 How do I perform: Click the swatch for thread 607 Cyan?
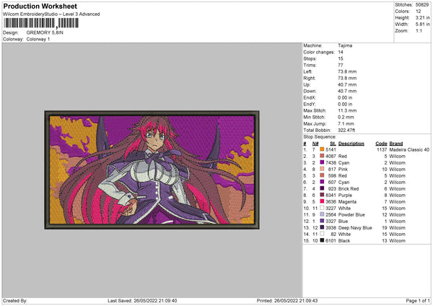pyautogui.click(x=322, y=182)
